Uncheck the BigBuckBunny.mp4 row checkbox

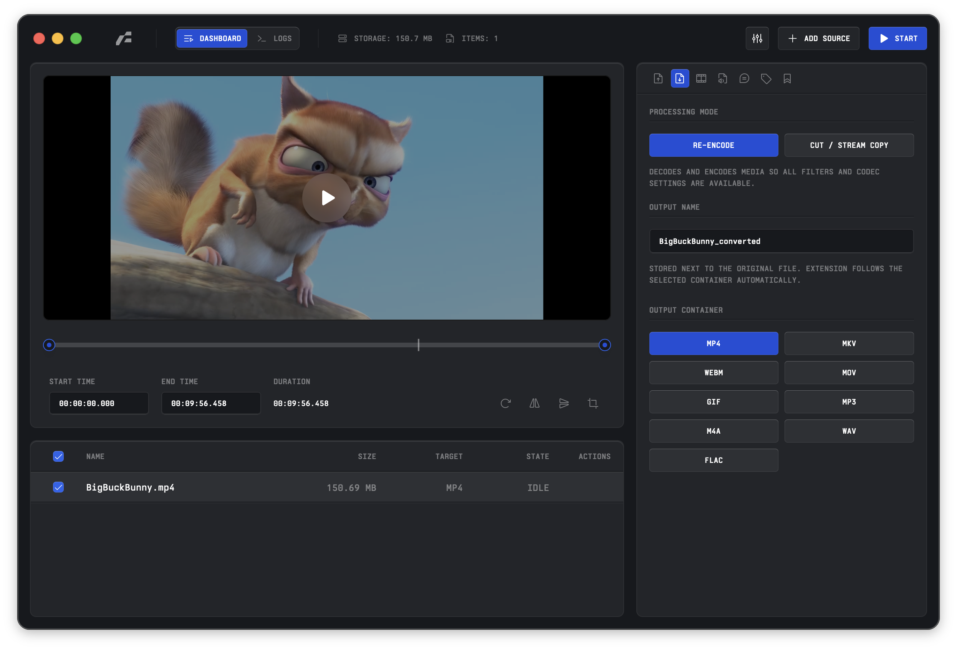click(x=58, y=487)
